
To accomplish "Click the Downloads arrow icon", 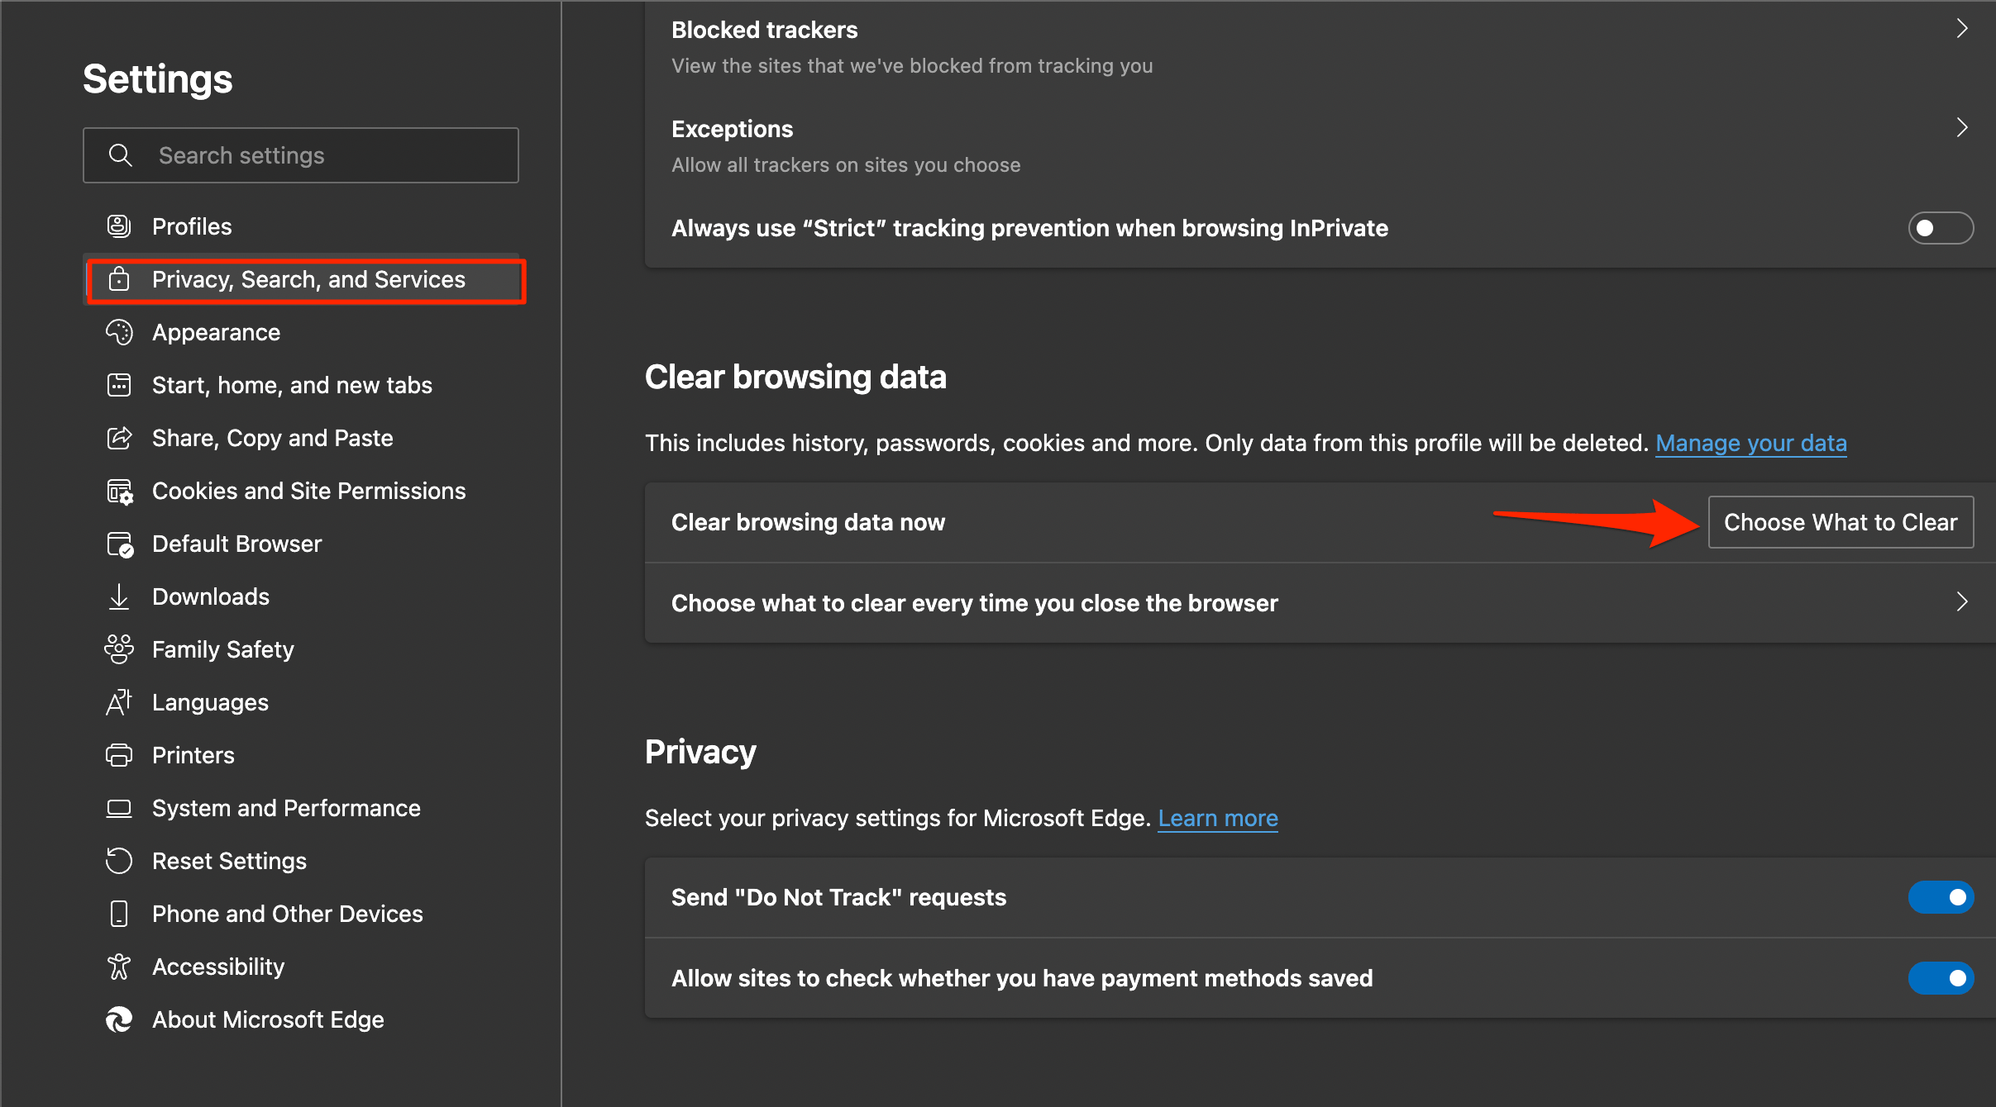I will pyautogui.click(x=119, y=596).
